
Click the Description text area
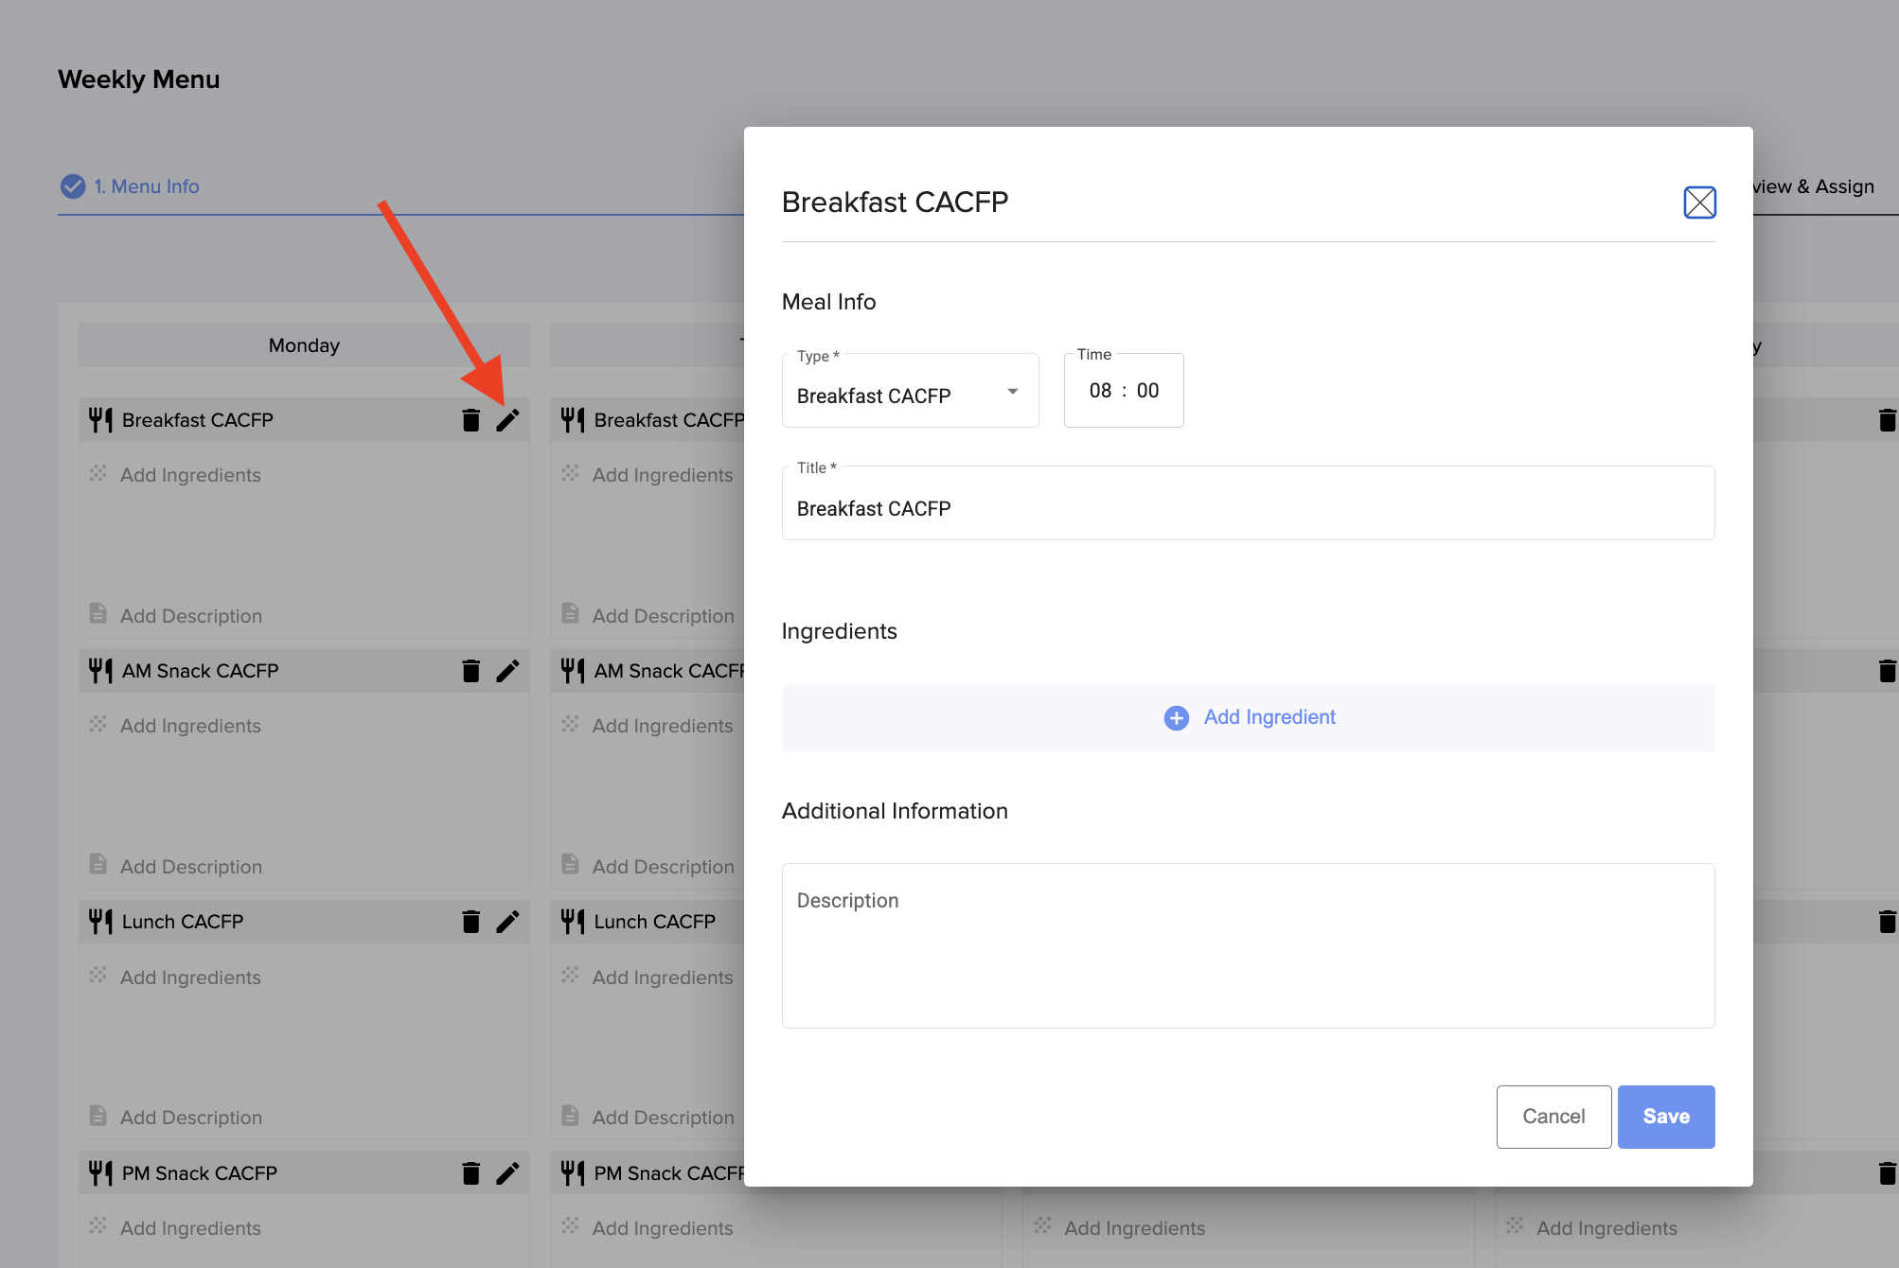click(x=1247, y=945)
